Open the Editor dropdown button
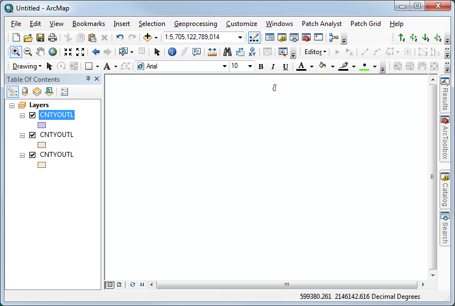The height and width of the screenshot is (306, 455). coord(316,52)
